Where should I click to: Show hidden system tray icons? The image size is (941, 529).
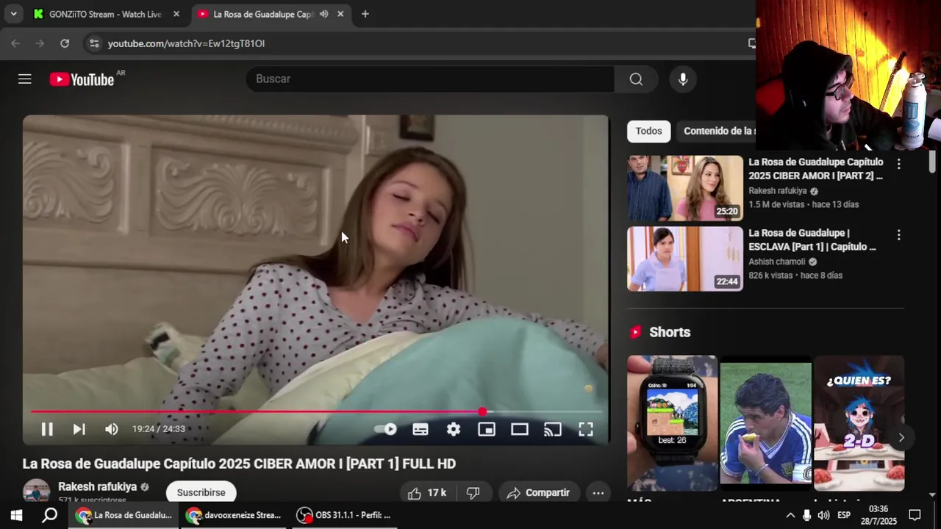click(790, 515)
